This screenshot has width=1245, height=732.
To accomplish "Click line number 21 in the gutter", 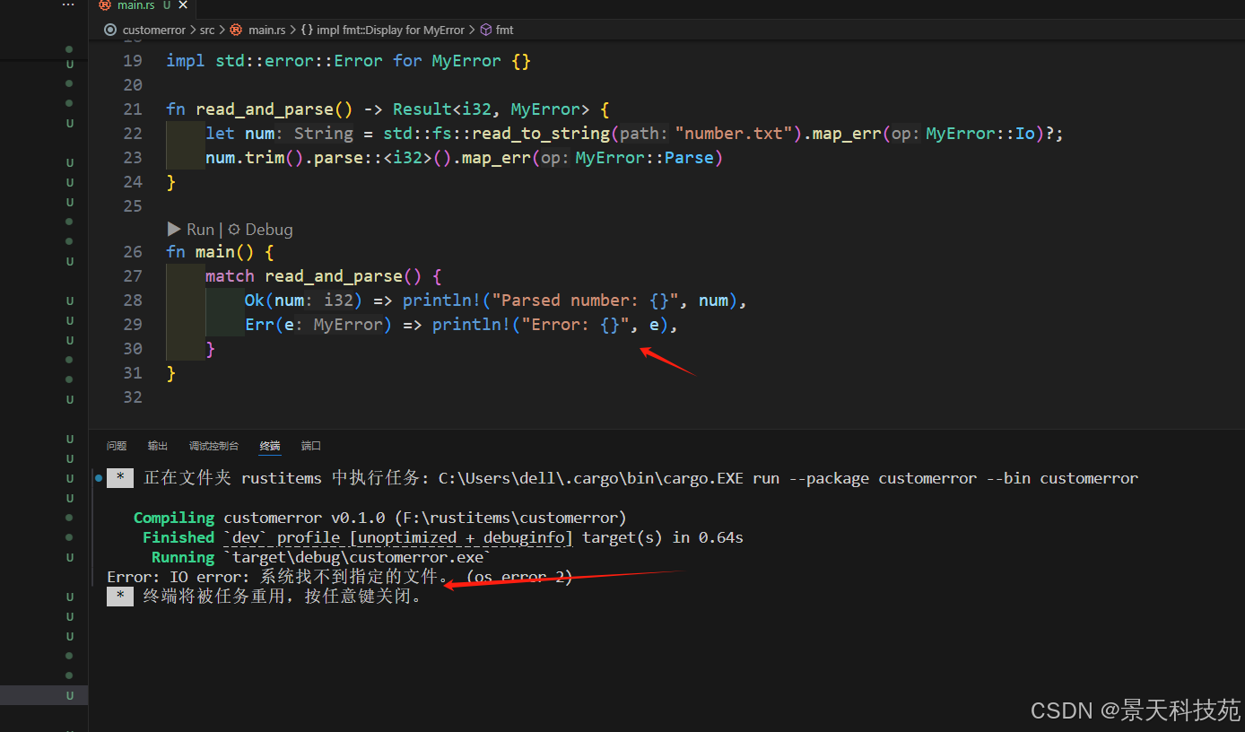I will pos(133,109).
